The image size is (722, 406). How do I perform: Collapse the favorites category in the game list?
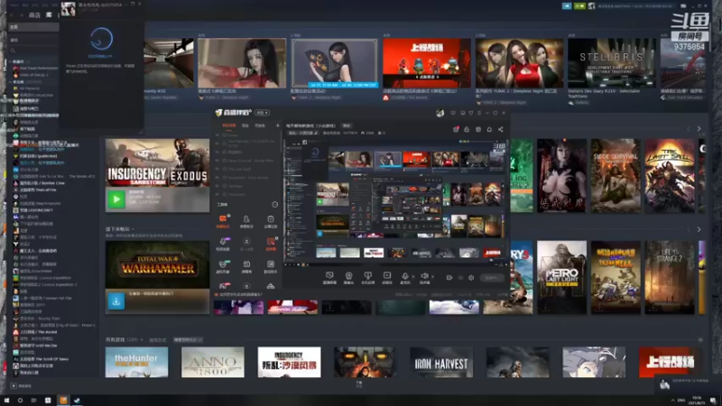[x=11, y=61]
